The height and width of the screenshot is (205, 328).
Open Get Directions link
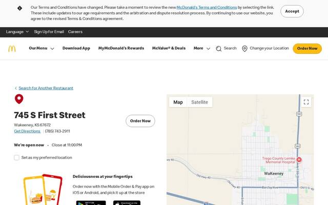point(27,131)
